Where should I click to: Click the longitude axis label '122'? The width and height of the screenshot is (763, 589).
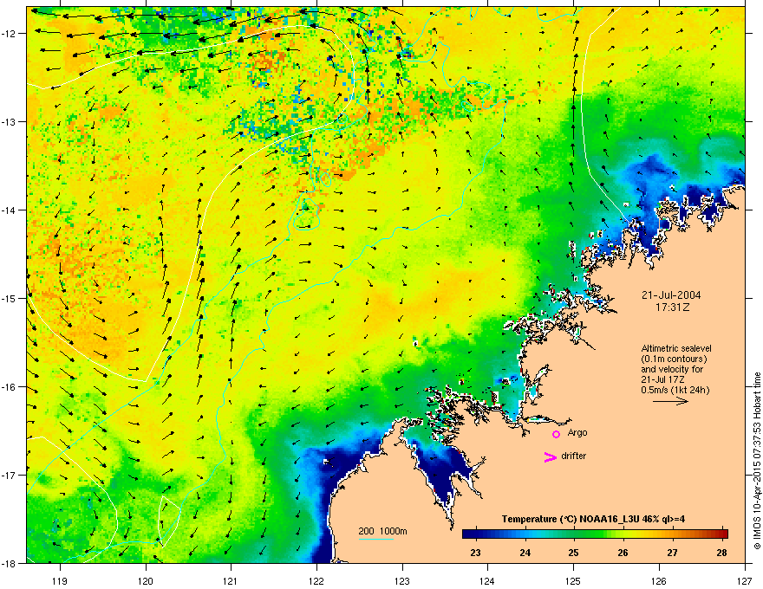click(x=316, y=580)
